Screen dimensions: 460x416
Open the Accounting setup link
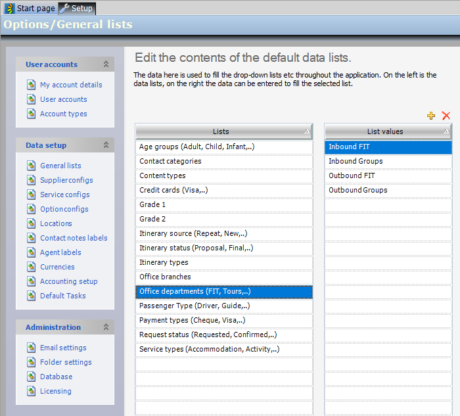point(68,281)
